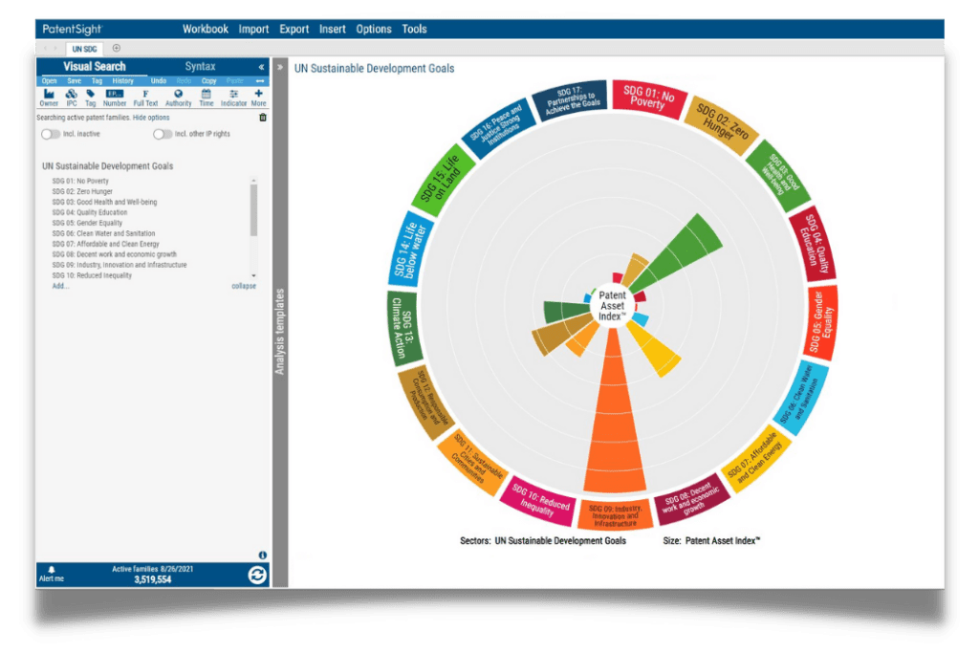Click the active families count 3,519,554
Image resolution: width=979 pixels, height=653 pixels.
[x=152, y=580]
